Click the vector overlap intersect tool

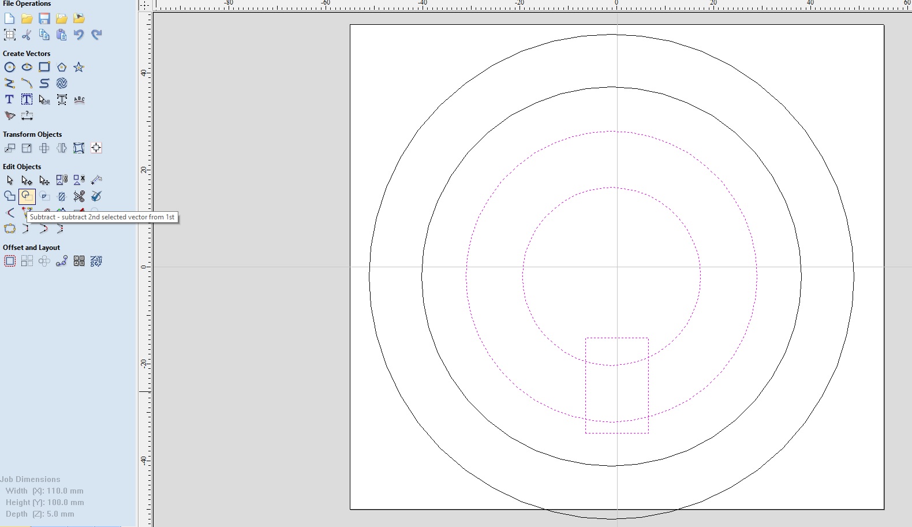pyautogui.click(x=44, y=196)
